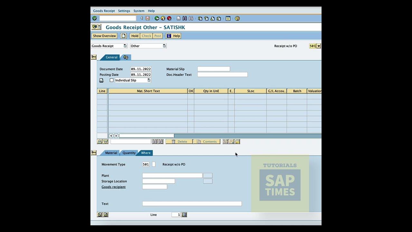Click the Help button with info icon
The width and height of the screenshot is (412, 232).
point(173,36)
